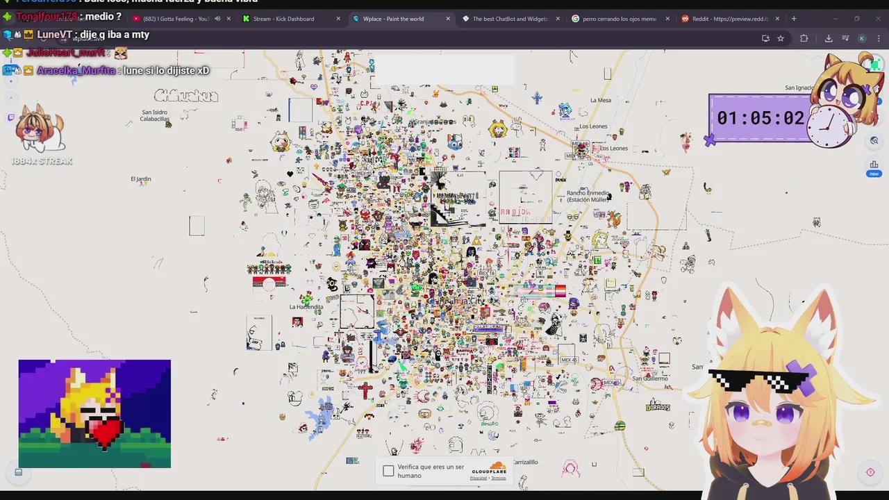Open the Reddit preview tab
Image resolution: width=889 pixels, height=500 pixels.
click(729, 19)
